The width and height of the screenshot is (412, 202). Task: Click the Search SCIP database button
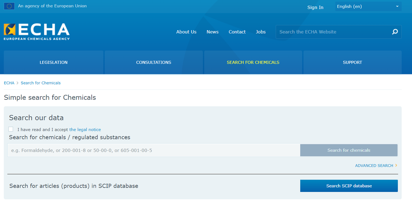click(349, 186)
